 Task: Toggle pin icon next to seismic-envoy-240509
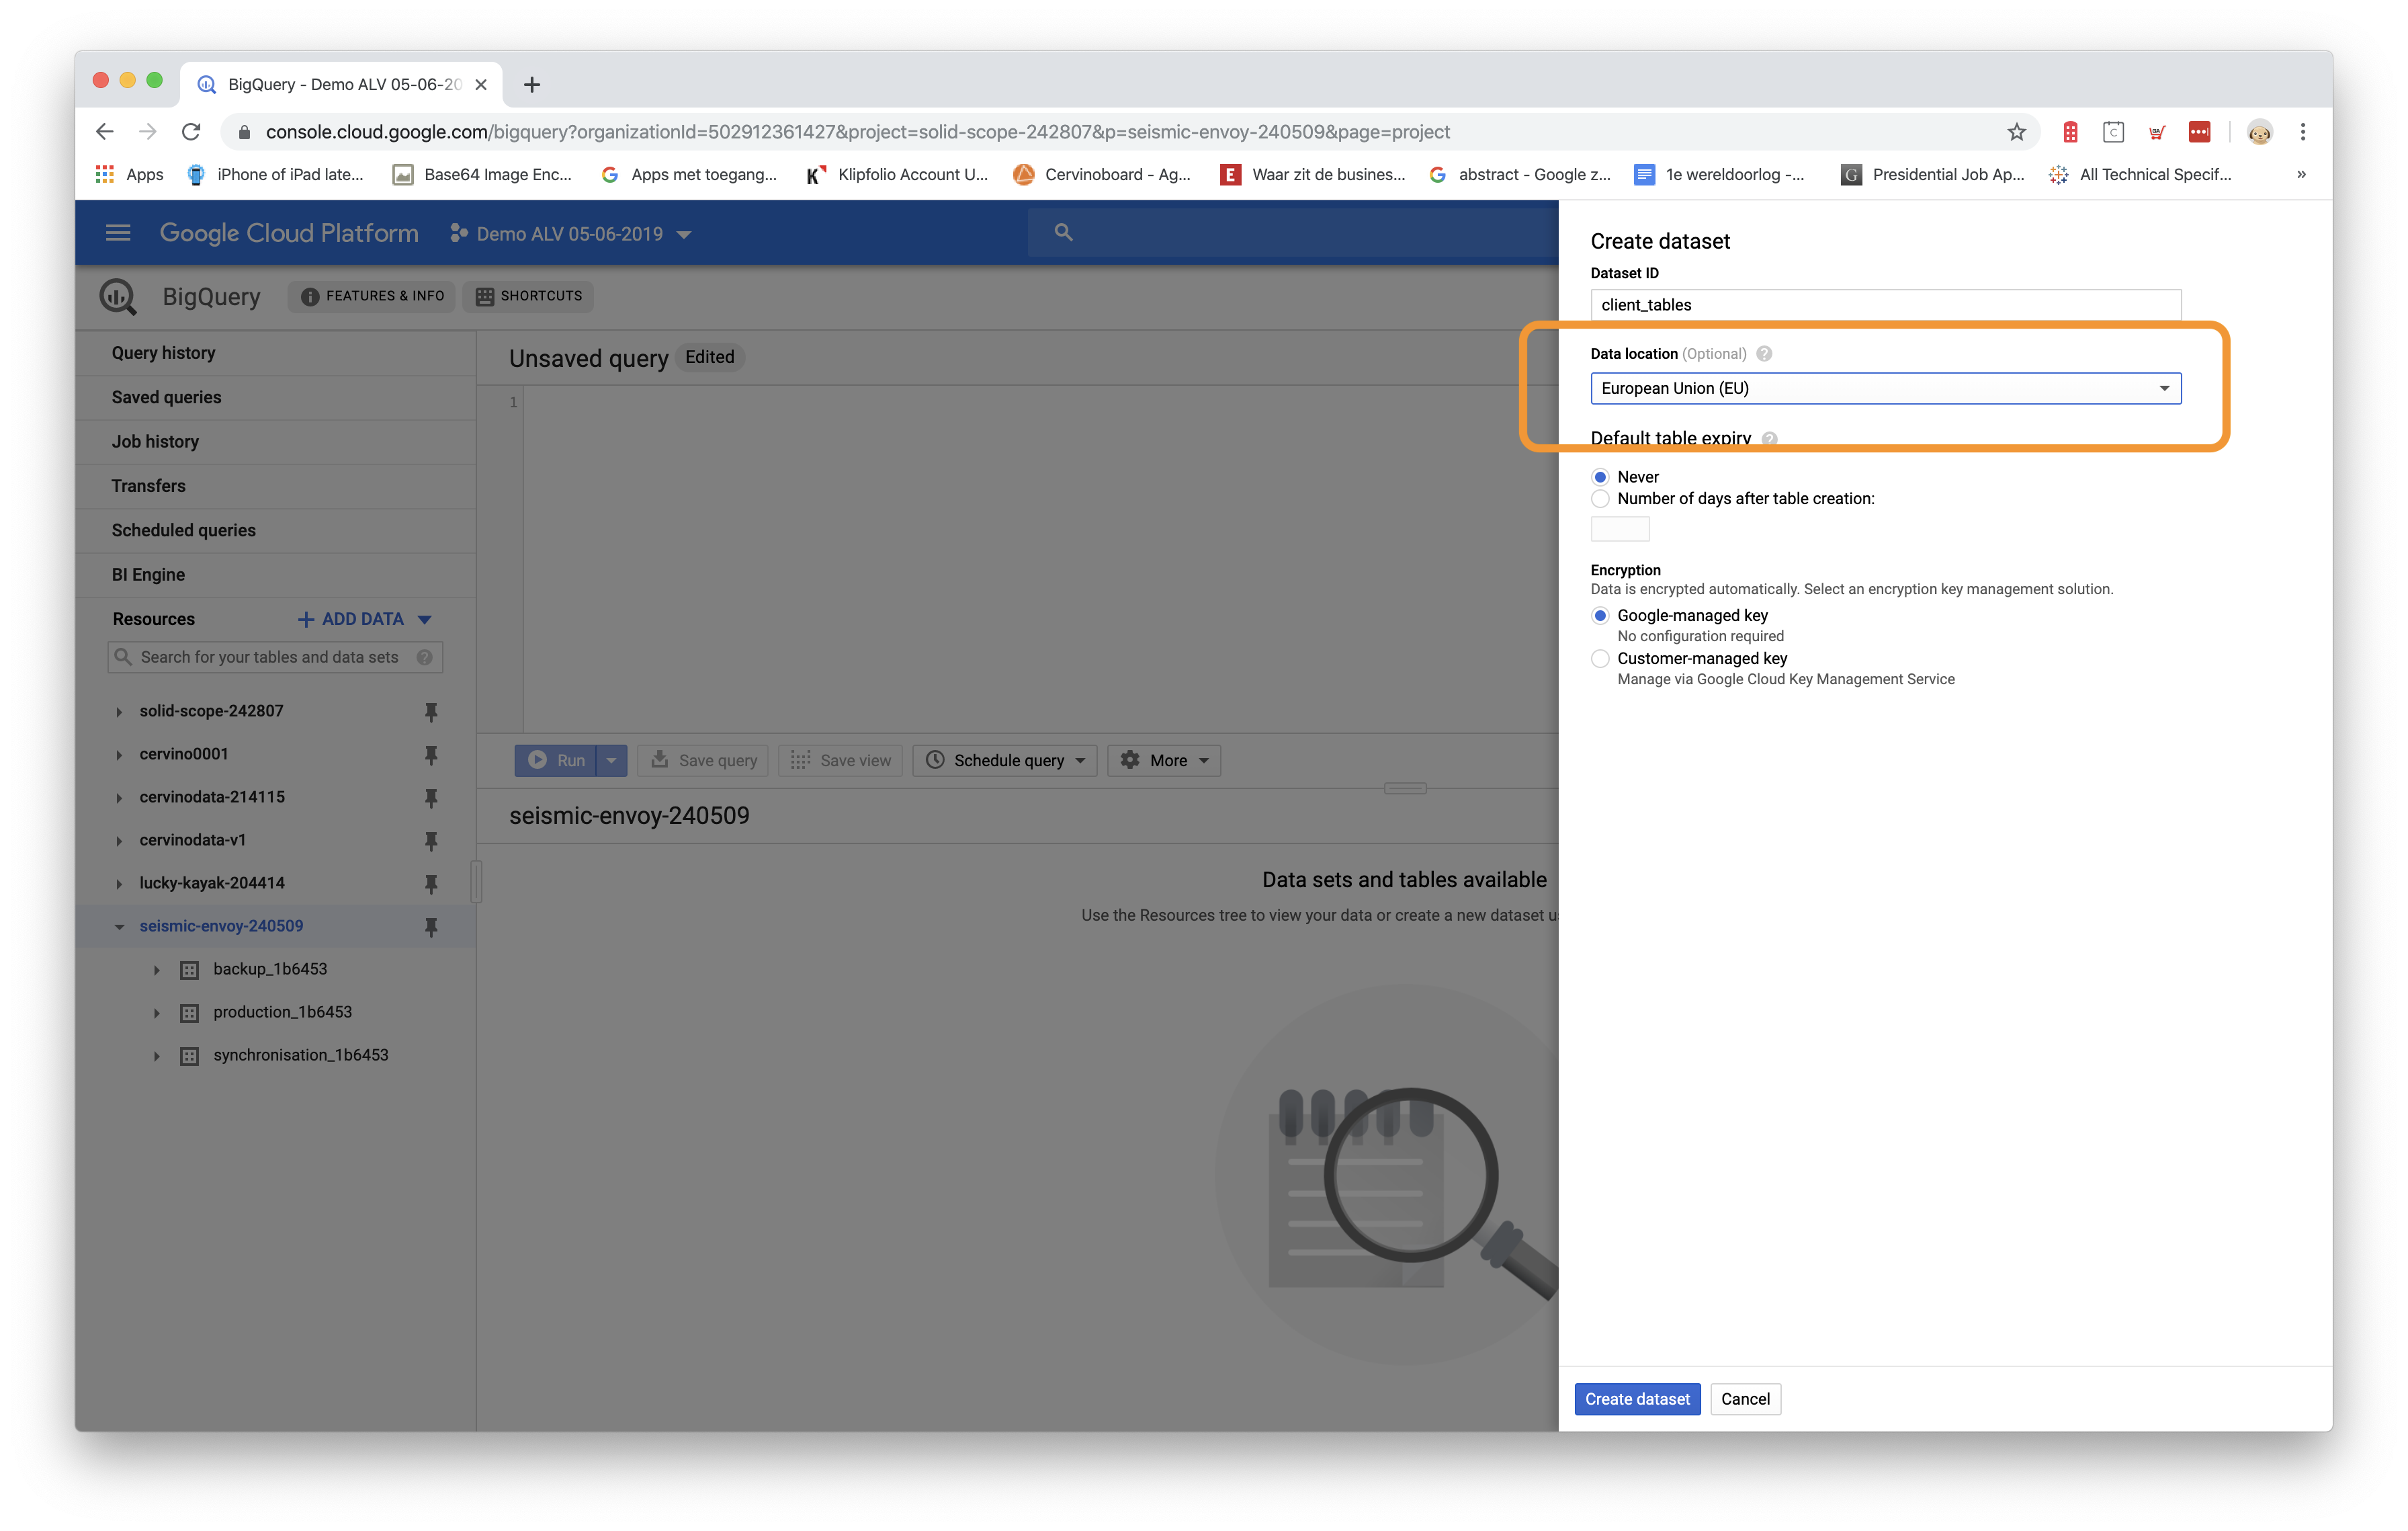pyautogui.click(x=431, y=927)
